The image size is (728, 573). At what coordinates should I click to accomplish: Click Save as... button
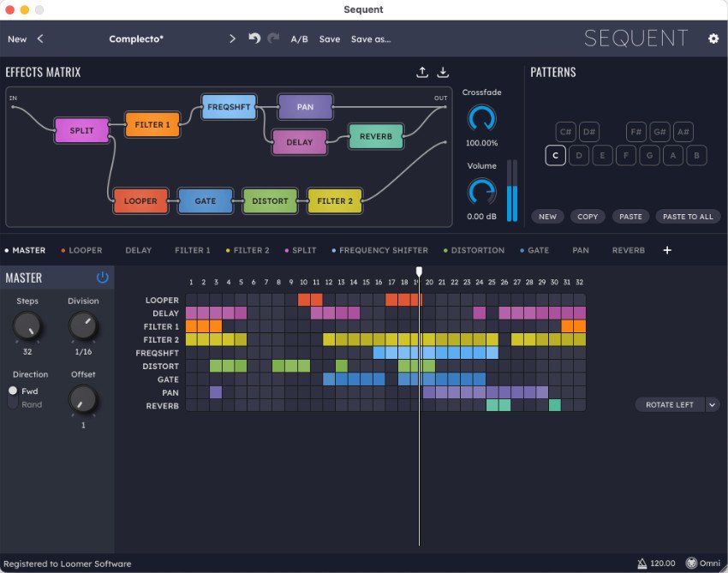pyautogui.click(x=371, y=39)
